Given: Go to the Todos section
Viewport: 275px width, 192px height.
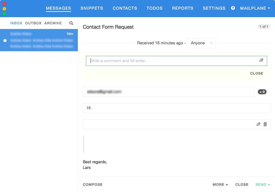Looking at the screenshot, I should 154,8.
